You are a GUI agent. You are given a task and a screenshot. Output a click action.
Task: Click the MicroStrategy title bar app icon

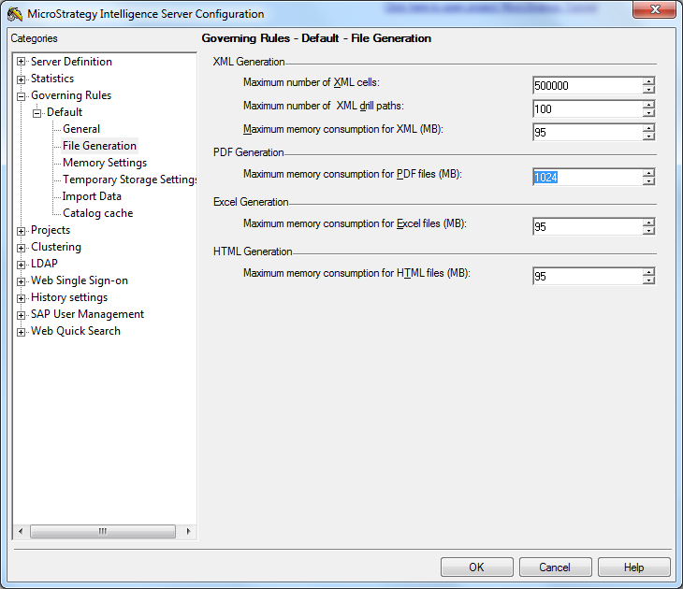15,14
